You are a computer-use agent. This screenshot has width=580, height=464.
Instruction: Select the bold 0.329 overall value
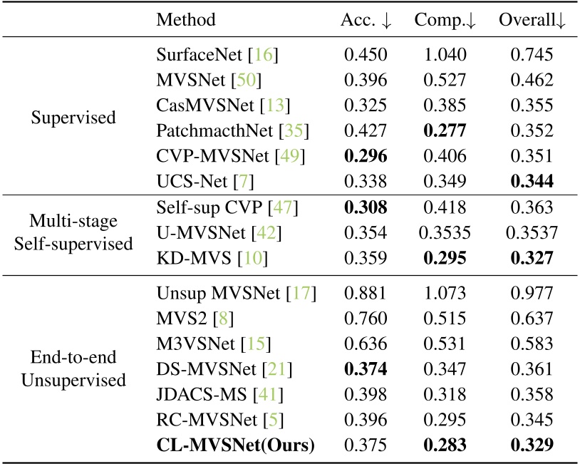pos(532,445)
